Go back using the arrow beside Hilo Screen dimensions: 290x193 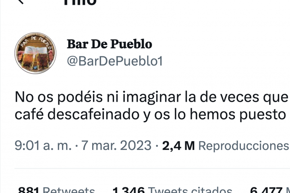point(21,2)
